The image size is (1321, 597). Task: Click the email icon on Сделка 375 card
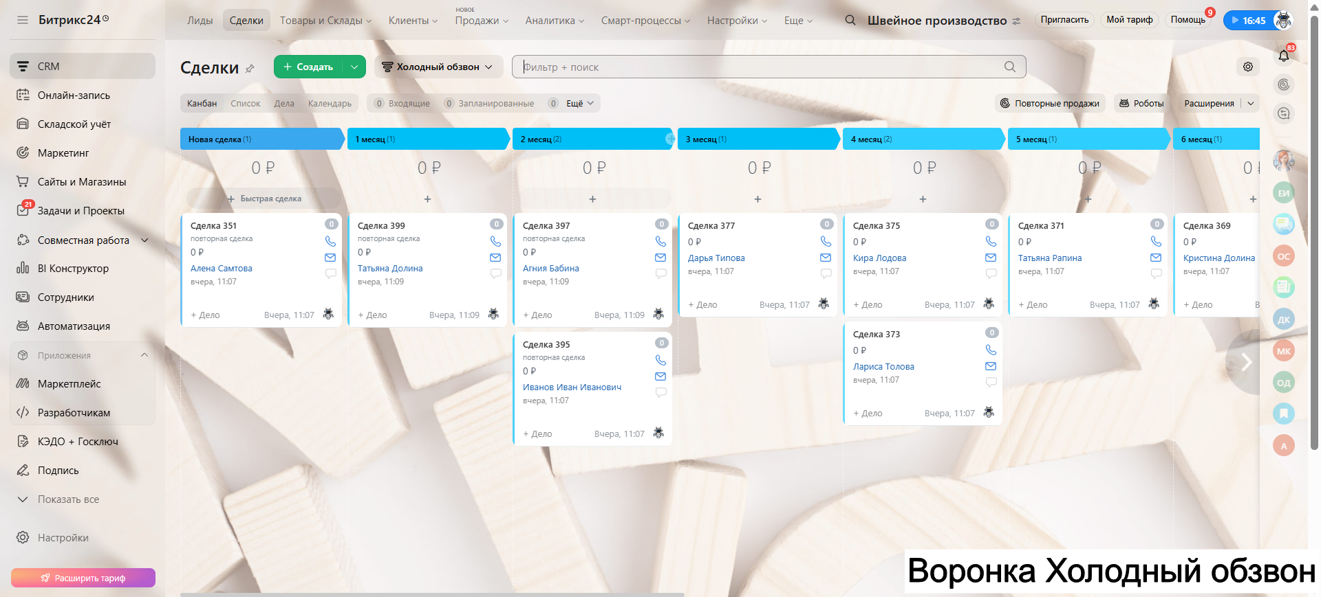coord(991,258)
